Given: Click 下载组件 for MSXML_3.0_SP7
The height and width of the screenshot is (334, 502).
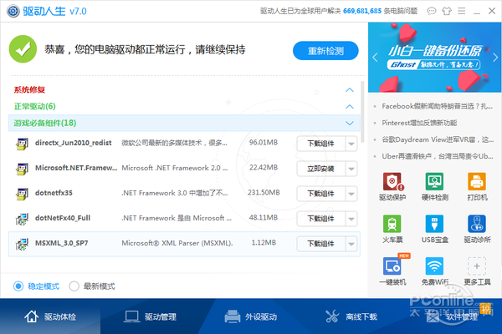Looking at the screenshot, I should [321, 244].
